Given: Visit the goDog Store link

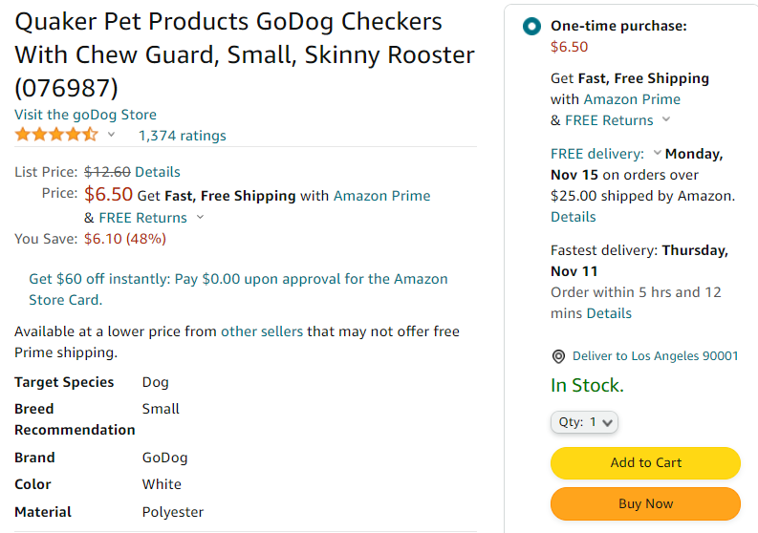Looking at the screenshot, I should point(85,115).
